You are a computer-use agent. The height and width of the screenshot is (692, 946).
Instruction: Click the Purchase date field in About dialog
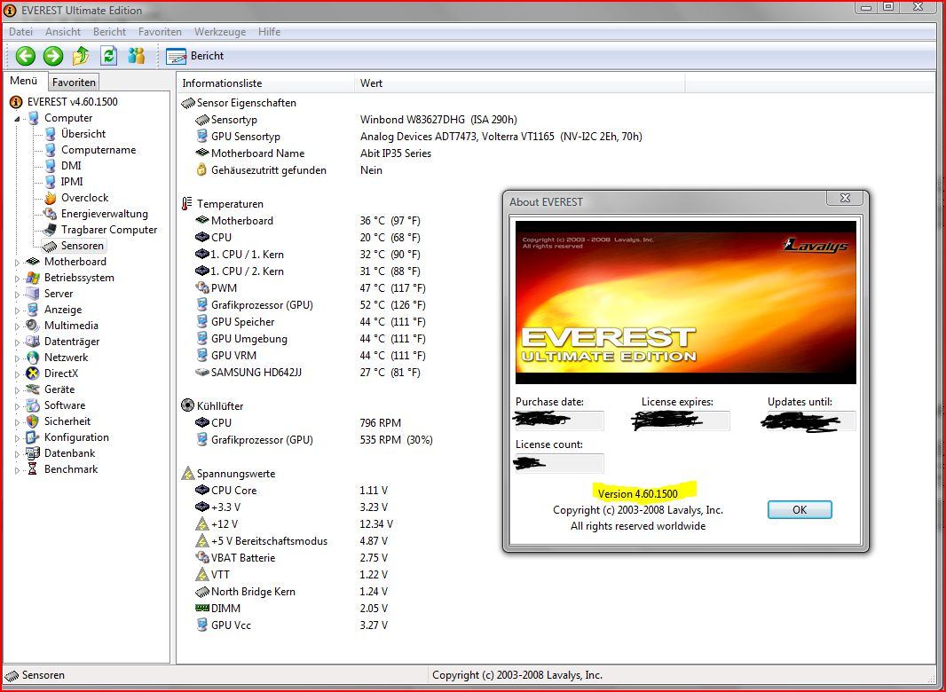559,421
